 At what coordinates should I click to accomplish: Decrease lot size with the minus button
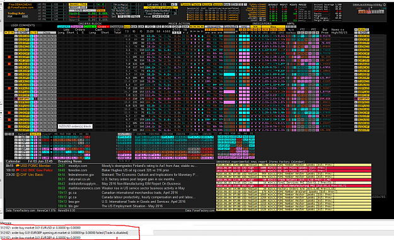coord(176,4)
